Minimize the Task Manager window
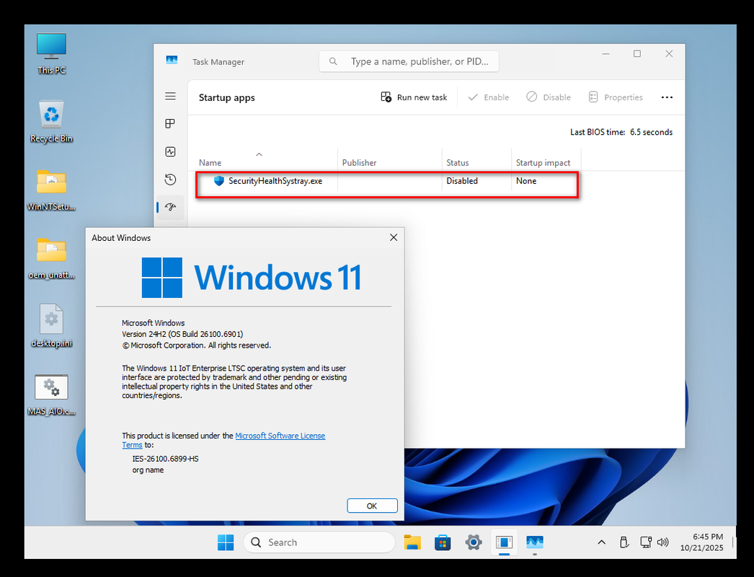 [606, 54]
